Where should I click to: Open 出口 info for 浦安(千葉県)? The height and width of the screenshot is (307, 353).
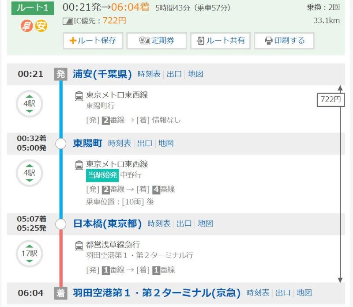tap(174, 74)
